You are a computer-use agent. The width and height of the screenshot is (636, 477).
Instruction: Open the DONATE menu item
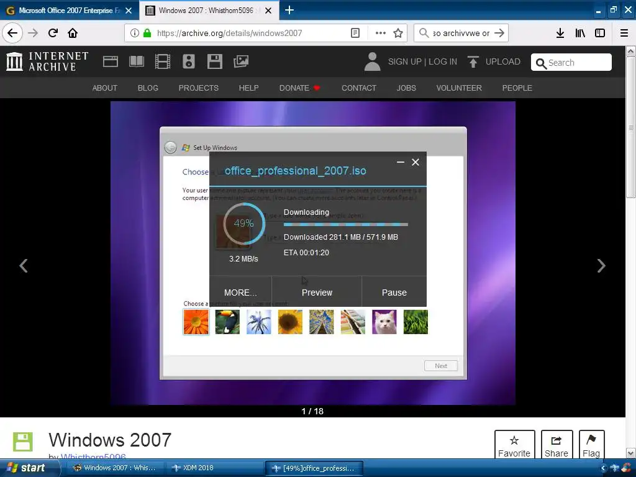[299, 88]
